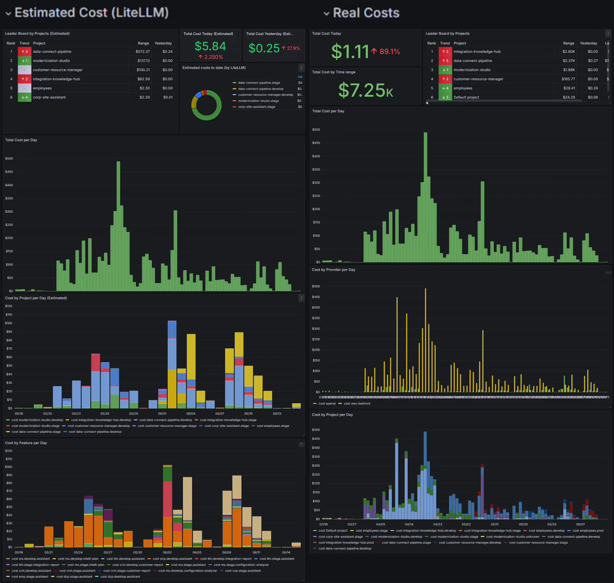614x583 pixels.
Task: Open menu of Real Costs Leader Board panel
Action: pos(608,34)
